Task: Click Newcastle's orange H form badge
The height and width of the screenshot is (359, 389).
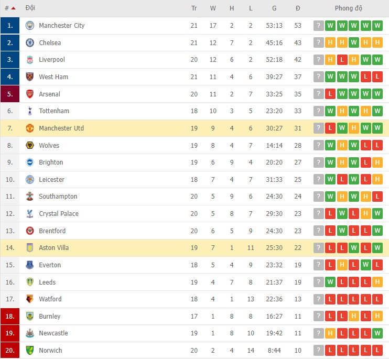Action: [330, 333]
